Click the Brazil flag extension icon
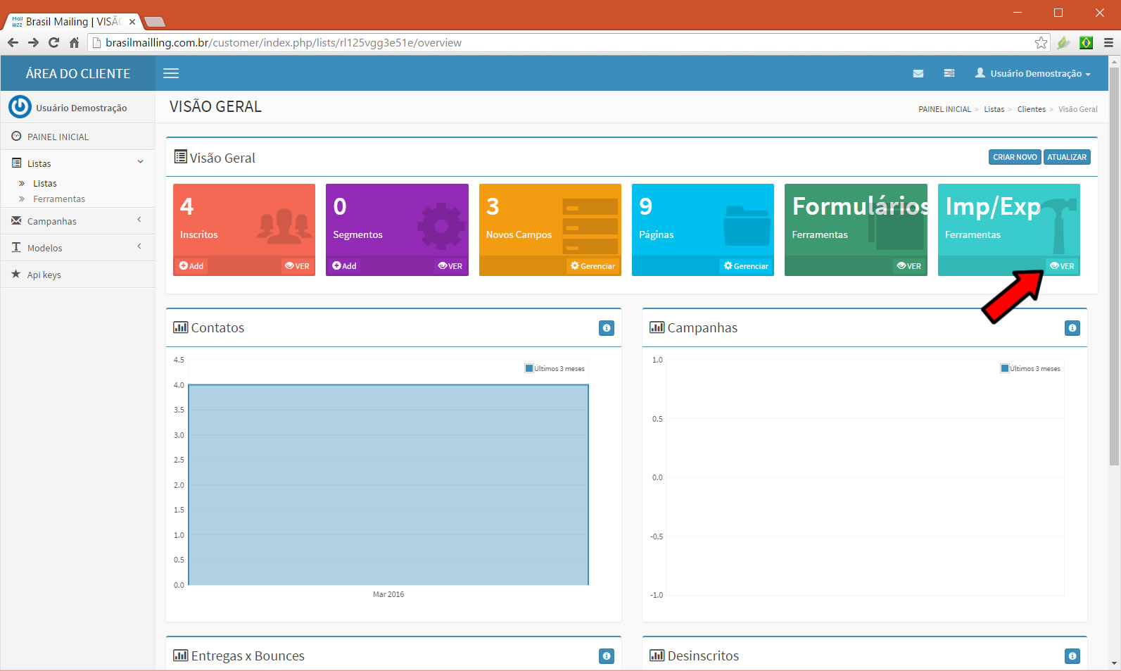The image size is (1121, 671). pyautogui.click(x=1086, y=43)
